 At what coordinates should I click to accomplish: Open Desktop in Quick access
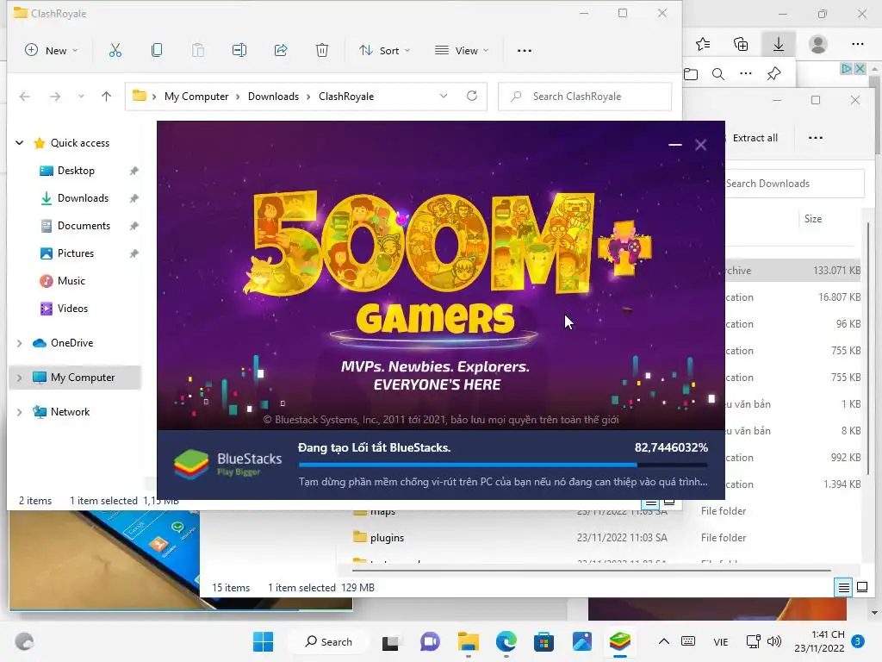click(x=76, y=171)
